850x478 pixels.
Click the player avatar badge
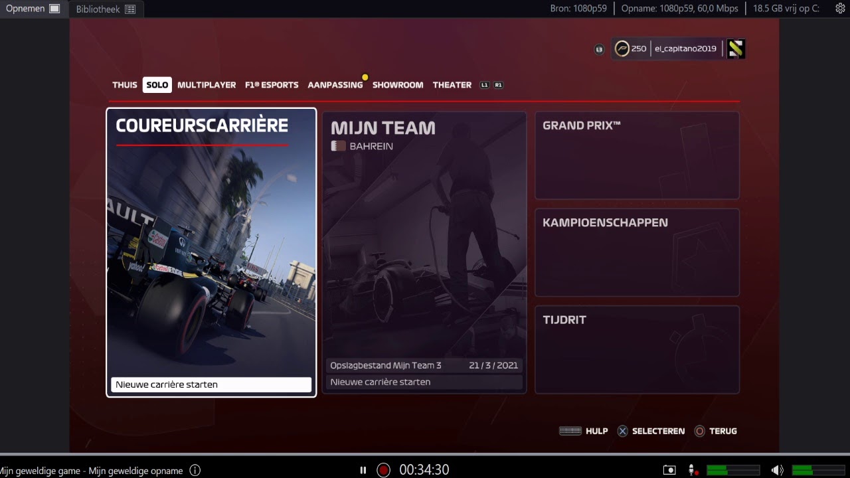(735, 49)
